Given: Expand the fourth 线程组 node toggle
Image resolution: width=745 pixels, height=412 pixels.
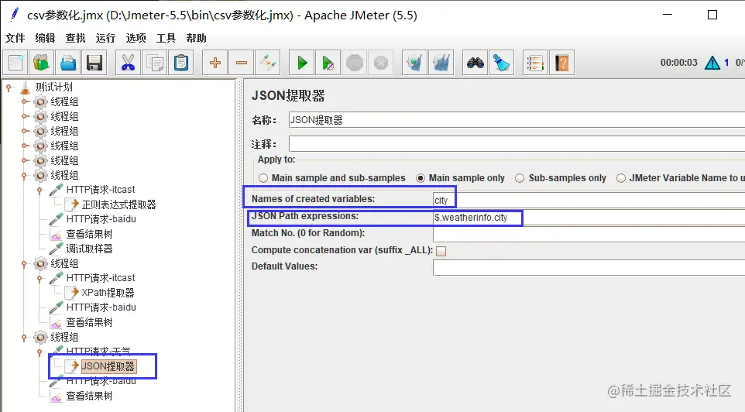Looking at the screenshot, I should (26, 146).
